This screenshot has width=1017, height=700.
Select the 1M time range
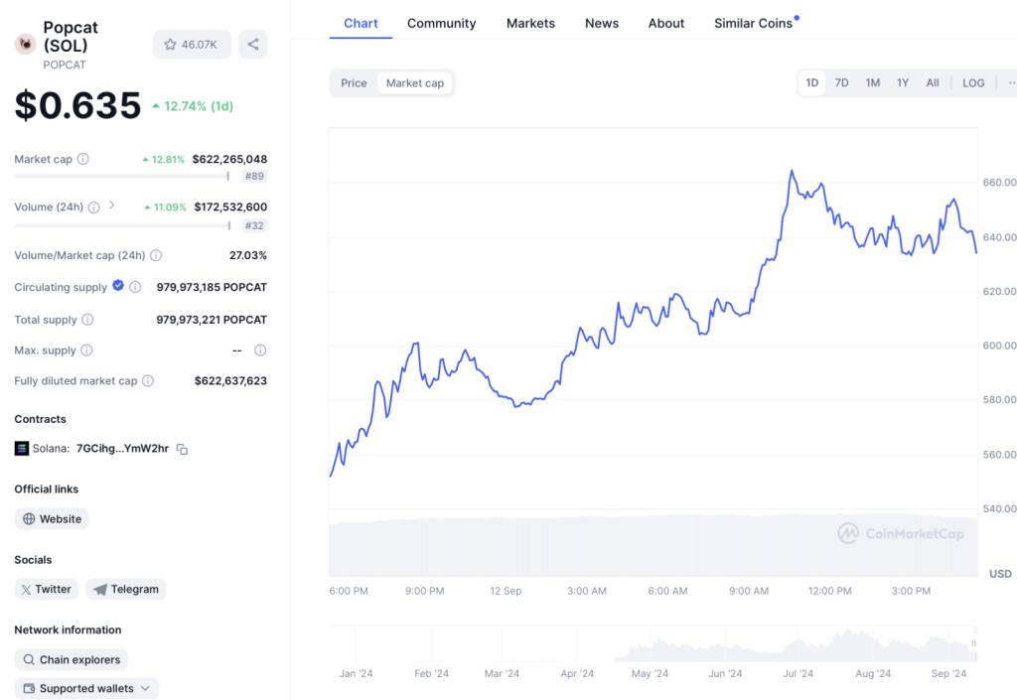(873, 83)
